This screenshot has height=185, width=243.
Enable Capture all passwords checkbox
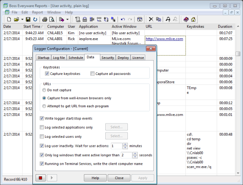pos(92,74)
